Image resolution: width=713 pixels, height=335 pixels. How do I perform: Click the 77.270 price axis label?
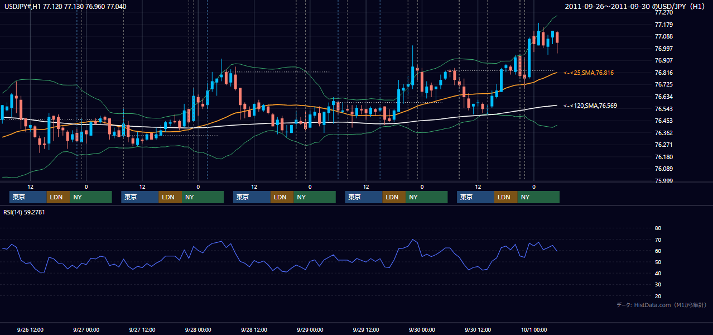click(x=663, y=12)
